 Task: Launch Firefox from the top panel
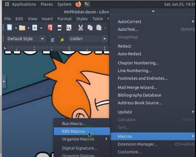(x=78, y=4)
